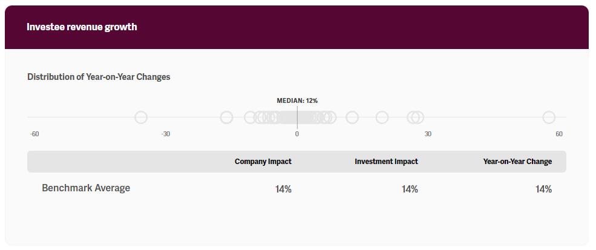
Task: Click the rightmost data point circle near 58
Action: 549,117
